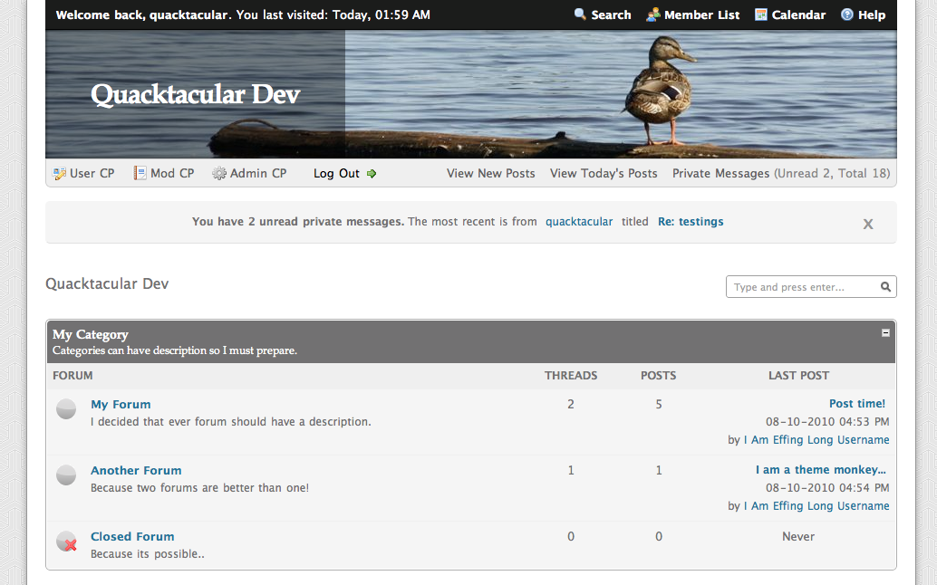Dismiss the unread private messages notice

click(x=867, y=224)
